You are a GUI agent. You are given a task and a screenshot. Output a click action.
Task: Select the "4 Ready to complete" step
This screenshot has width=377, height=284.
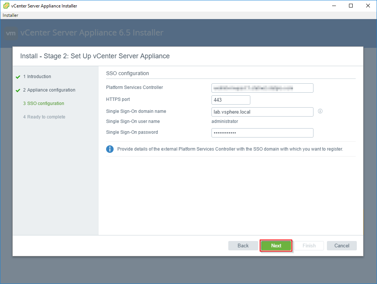tap(44, 117)
